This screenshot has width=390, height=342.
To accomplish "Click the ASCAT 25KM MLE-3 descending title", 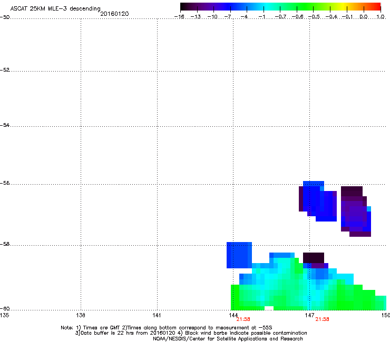I will click(55, 8).
